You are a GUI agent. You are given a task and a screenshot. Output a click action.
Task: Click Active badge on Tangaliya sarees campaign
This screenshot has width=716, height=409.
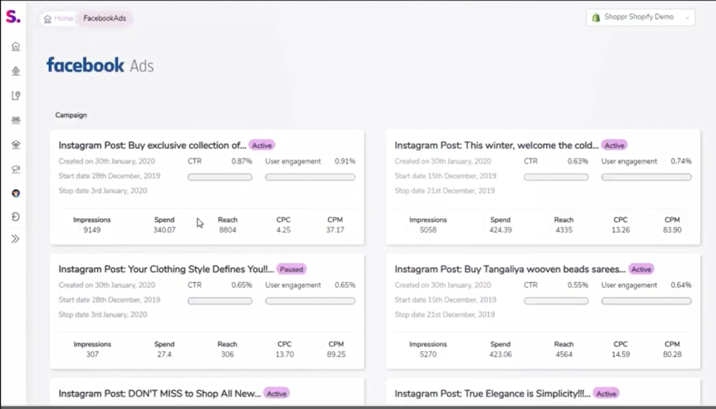[x=641, y=269]
